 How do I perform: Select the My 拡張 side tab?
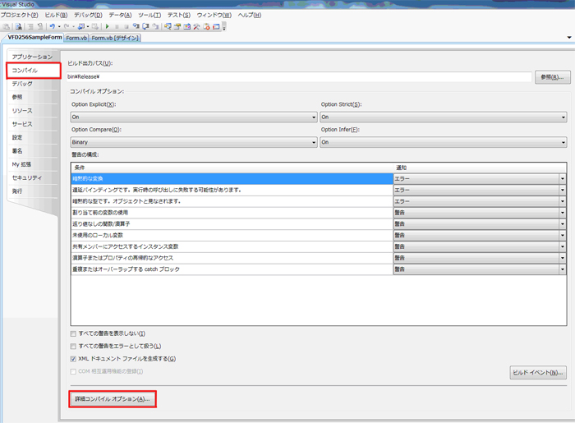click(32, 164)
